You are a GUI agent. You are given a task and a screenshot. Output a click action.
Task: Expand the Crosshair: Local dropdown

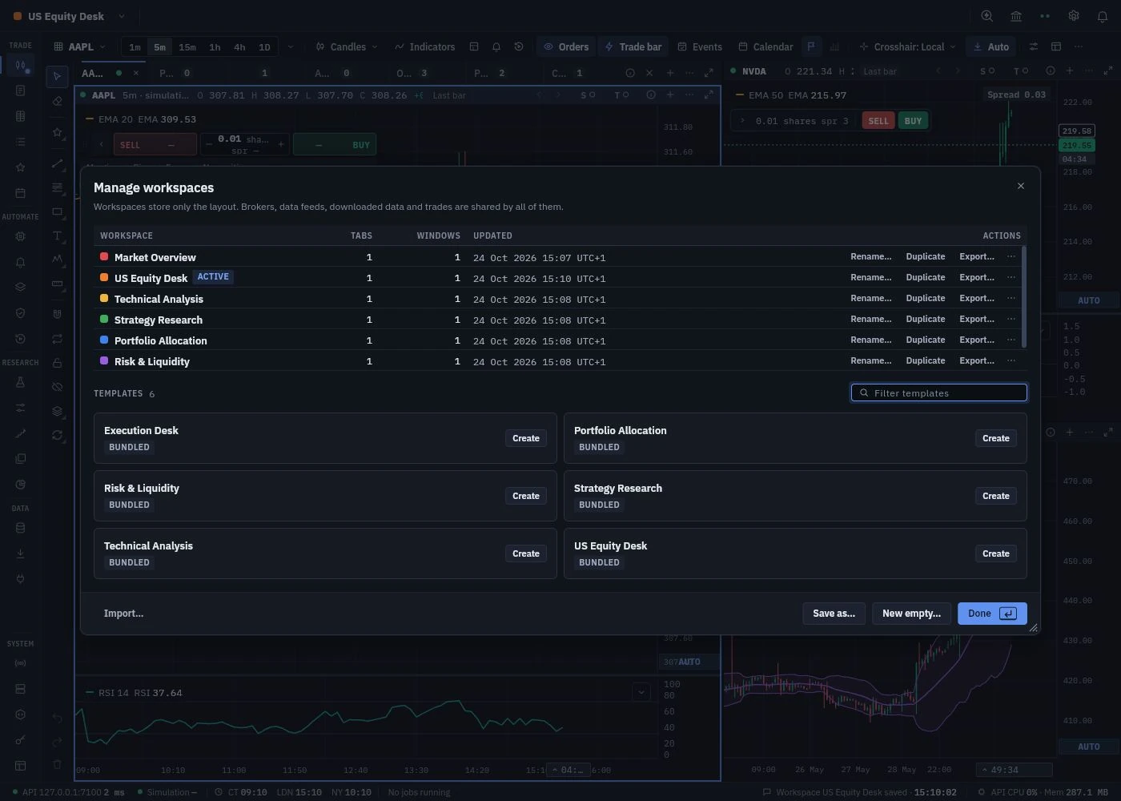coord(907,46)
